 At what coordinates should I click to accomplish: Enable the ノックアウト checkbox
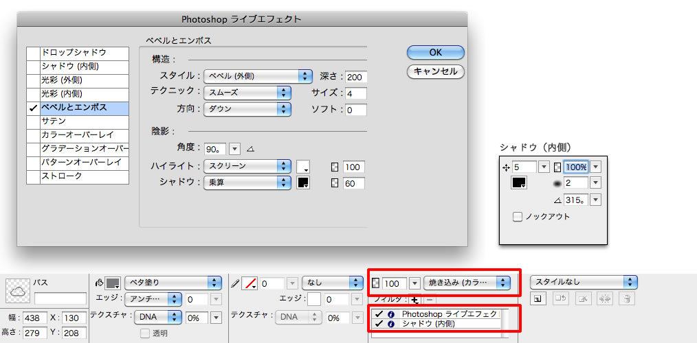[x=518, y=217]
